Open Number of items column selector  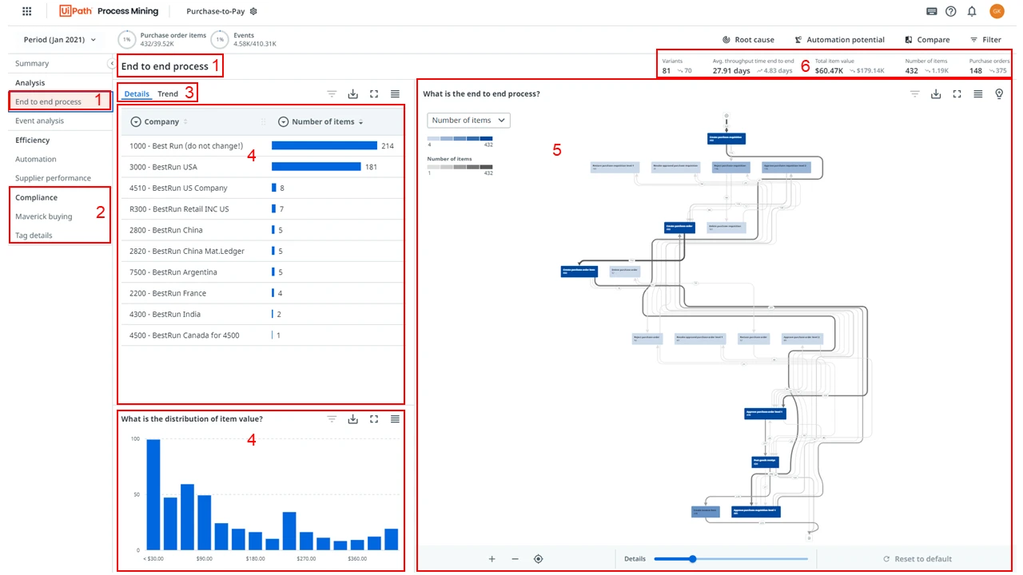tap(283, 121)
